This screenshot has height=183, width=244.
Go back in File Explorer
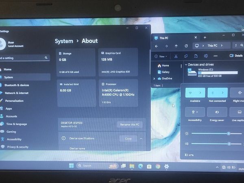coord(157,46)
